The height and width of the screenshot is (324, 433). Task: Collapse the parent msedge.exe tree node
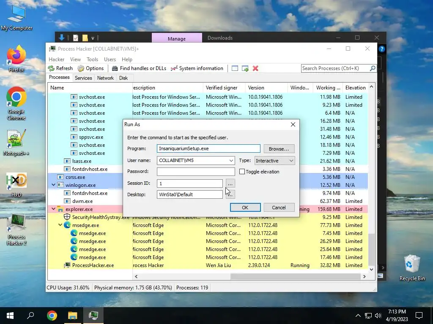point(60,225)
